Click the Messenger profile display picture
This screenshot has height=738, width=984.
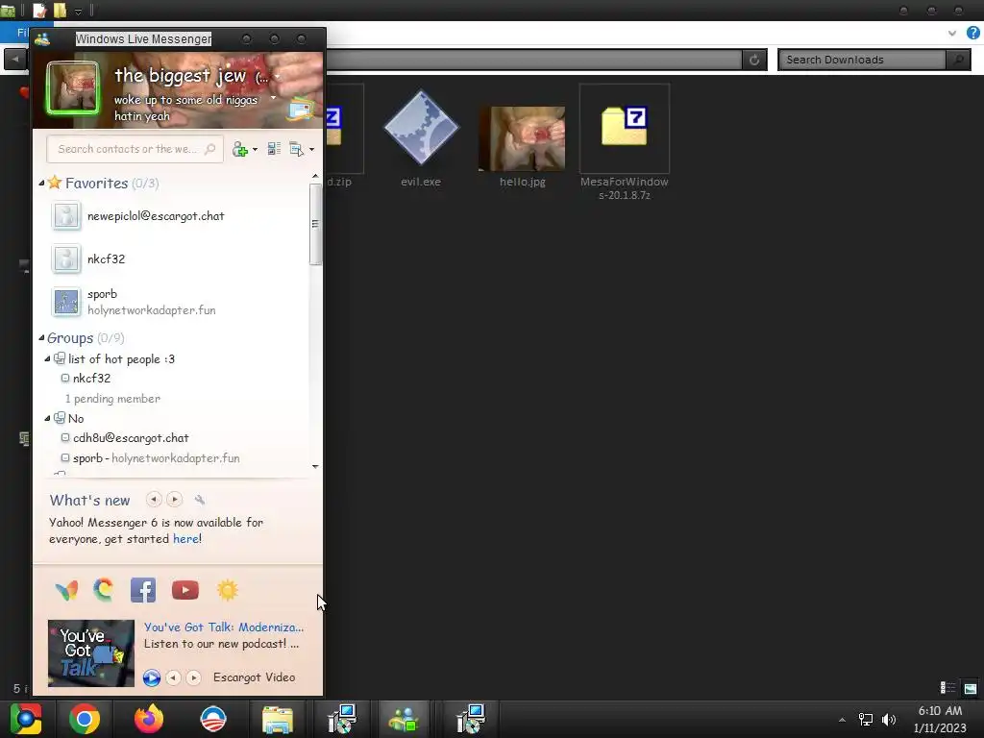pos(73,88)
